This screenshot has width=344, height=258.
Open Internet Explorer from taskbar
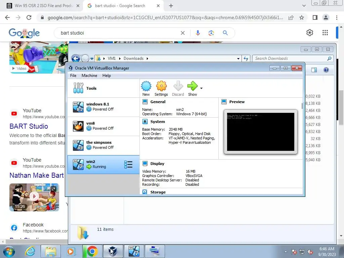tap(30, 251)
